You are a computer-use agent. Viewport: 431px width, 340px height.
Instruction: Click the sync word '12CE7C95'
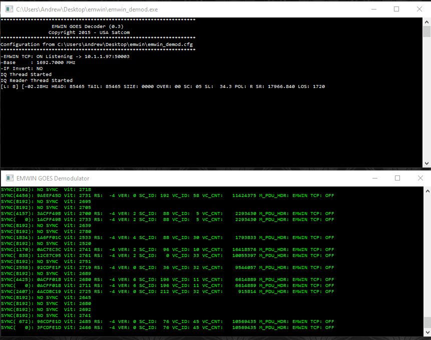click(49, 255)
